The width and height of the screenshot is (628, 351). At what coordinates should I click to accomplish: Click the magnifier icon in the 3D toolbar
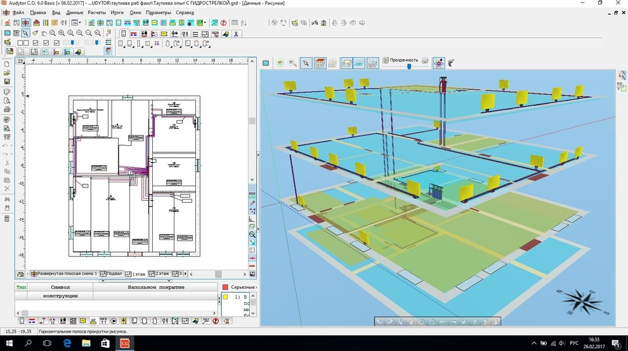pyautogui.click(x=292, y=63)
